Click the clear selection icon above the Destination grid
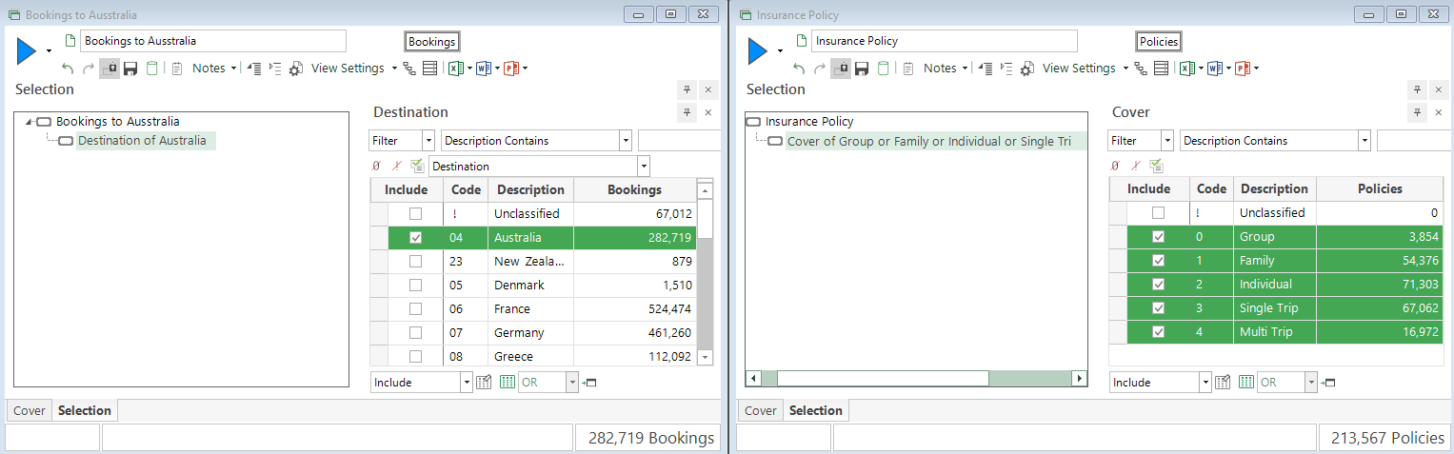Image resolution: width=1454 pixels, height=454 pixels. pos(376,166)
